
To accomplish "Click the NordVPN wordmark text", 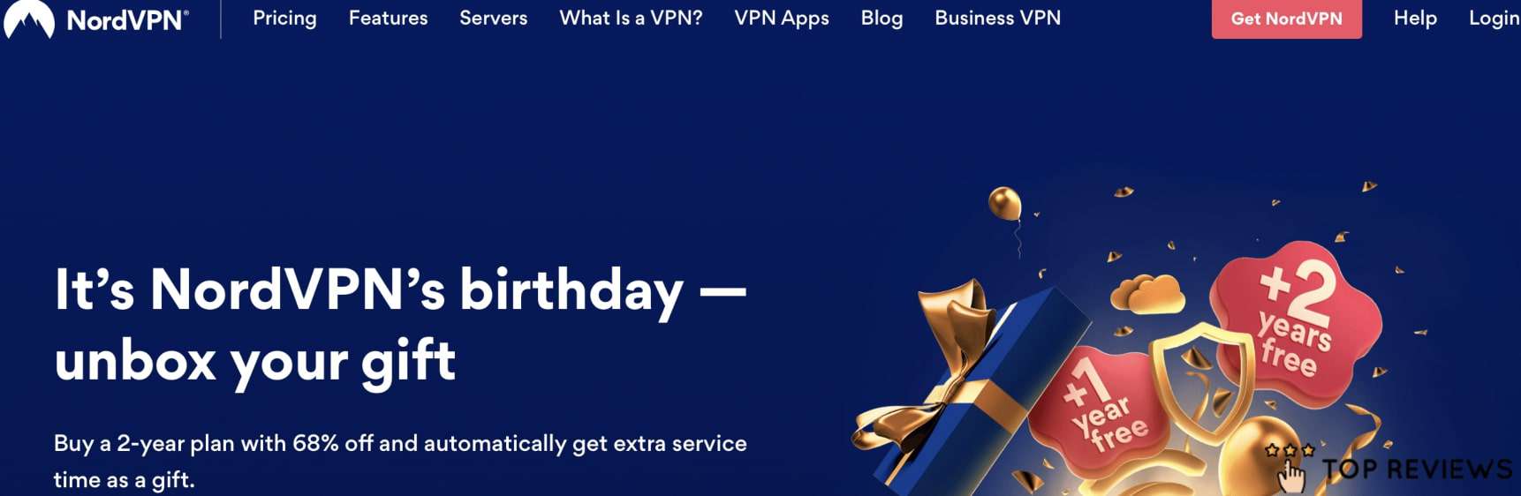I will pos(127,20).
